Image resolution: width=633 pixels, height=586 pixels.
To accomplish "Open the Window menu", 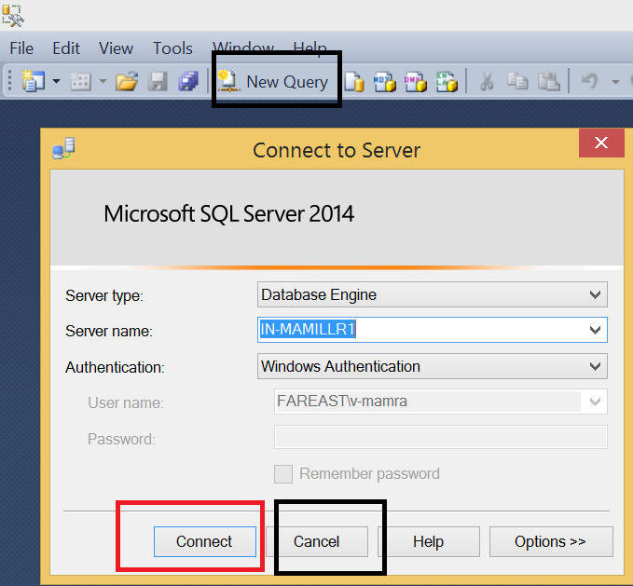I will pyautogui.click(x=243, y=47).
